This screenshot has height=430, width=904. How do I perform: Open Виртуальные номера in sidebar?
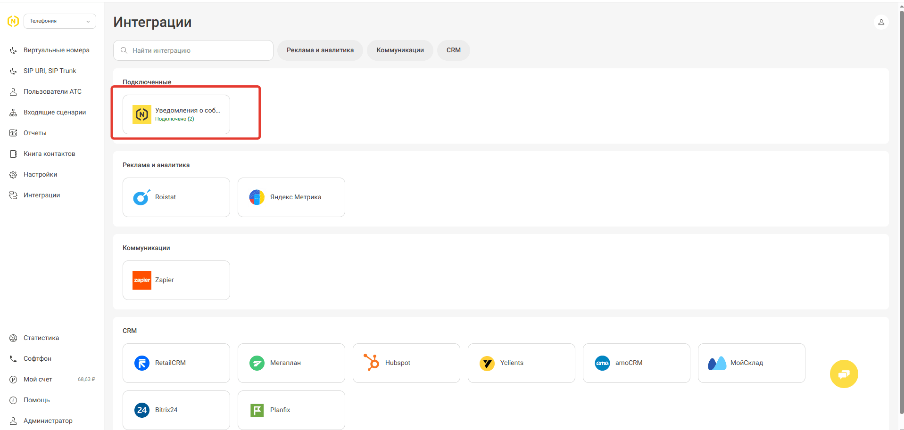pyautogui.click(x=56, y=50)
